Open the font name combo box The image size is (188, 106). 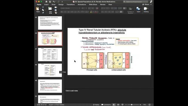70,8
